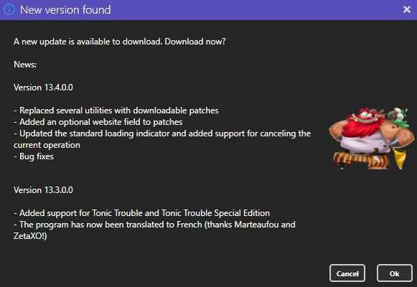The width and height of the screenshot is (417, 287).
Task: Click the "News:" label
Action: click(x=25, y=65)
